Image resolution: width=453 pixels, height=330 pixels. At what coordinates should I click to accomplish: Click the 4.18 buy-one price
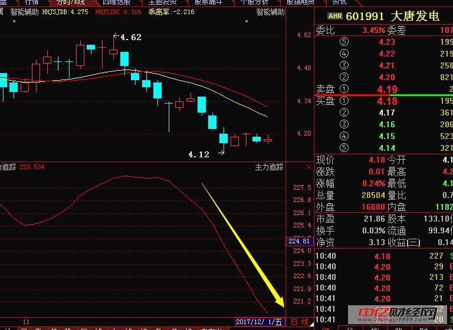pyautogui.click(x=387, y=101)
